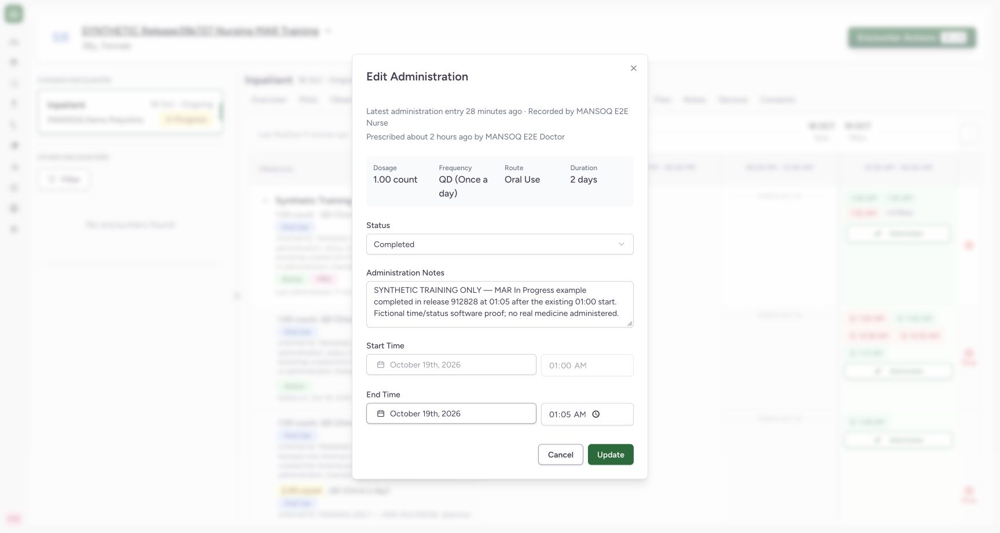Click the Cancel button
This screenshot has height=533, width=1000.
tap(561, 455)
